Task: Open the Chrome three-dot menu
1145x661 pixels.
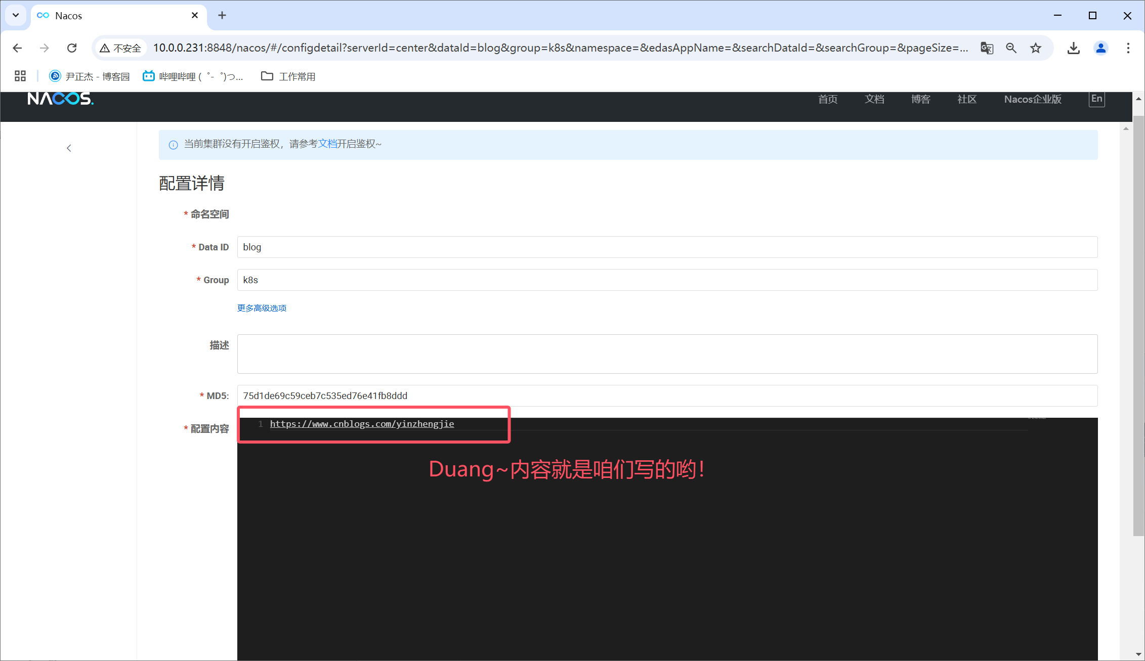Action: coord(1128,48)
